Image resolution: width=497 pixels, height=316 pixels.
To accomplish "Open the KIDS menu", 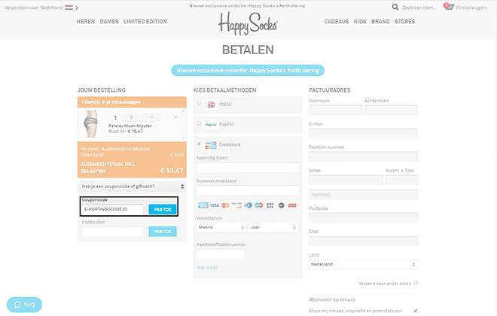I will [360, 22].
